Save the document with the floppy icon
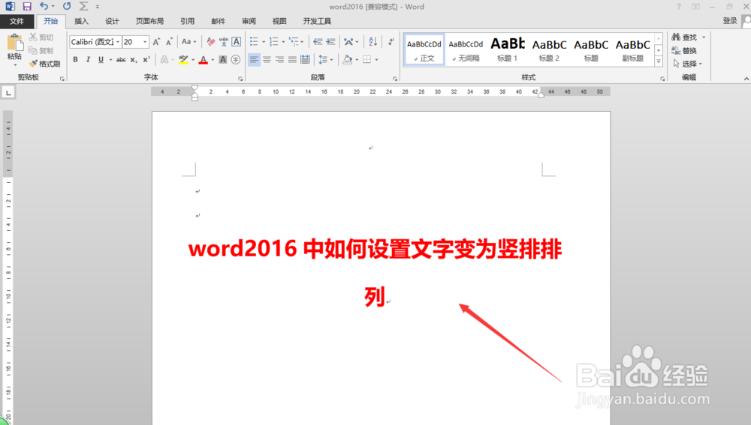This screenshot has height=425, width=751. click(27, 6)
